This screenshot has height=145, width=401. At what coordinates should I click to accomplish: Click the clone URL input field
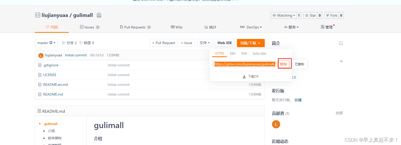[244, 64]
